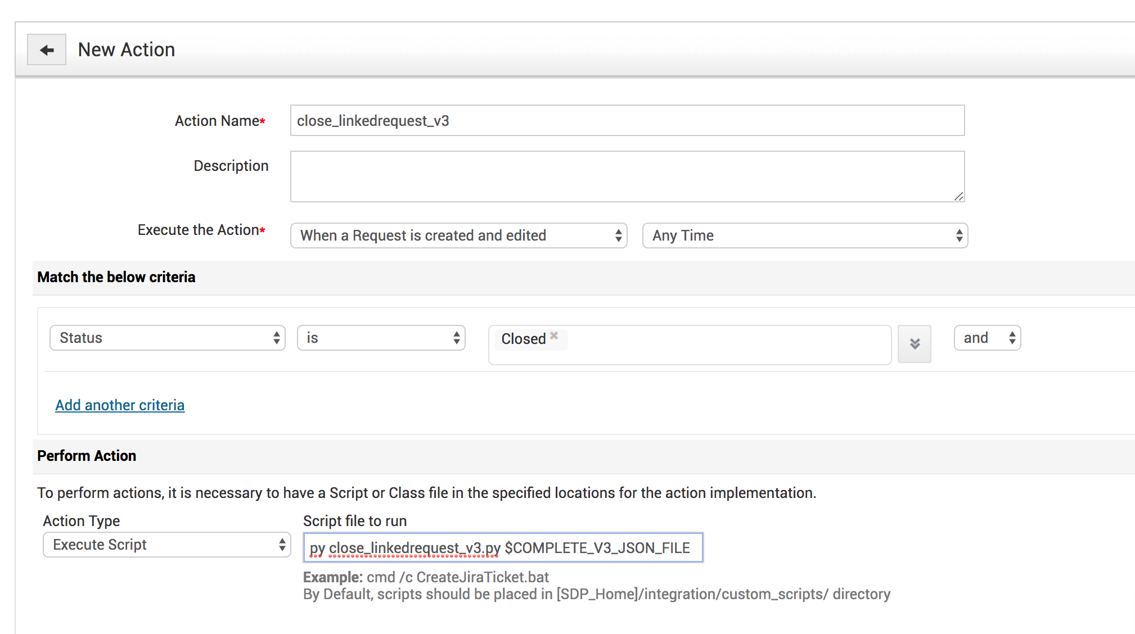Expand the Status criteria dropdown

click(x=167, y=338)
